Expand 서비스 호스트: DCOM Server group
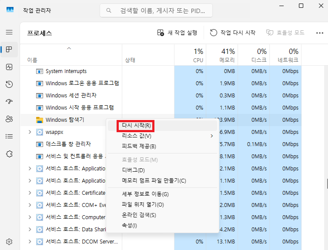This screenshot has height=250, width=328. coord(30,241)
